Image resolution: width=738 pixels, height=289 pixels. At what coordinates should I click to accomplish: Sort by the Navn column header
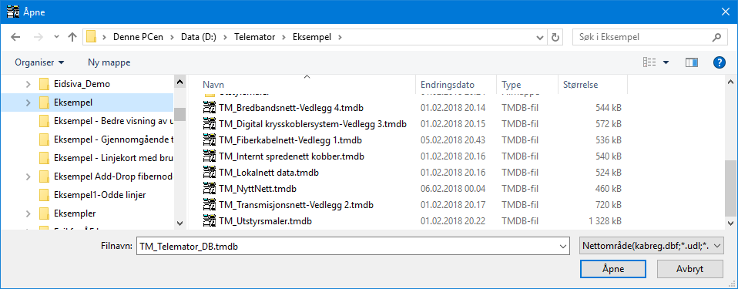(x=301, y=85)
